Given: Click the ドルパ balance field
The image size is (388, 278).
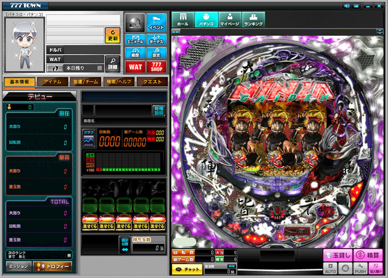Looking at the screenshot, I should click(83, 50).
